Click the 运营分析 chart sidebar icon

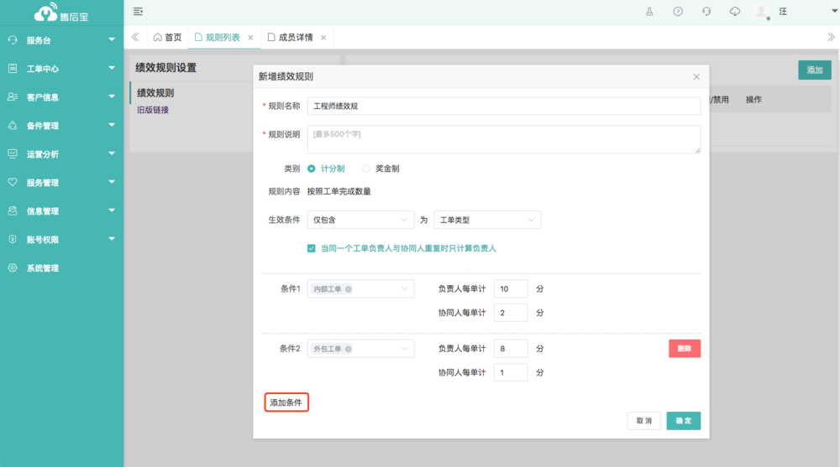[x=13, y=154]
